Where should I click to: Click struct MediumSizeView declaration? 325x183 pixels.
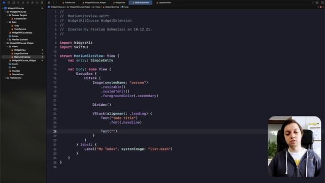89,56
